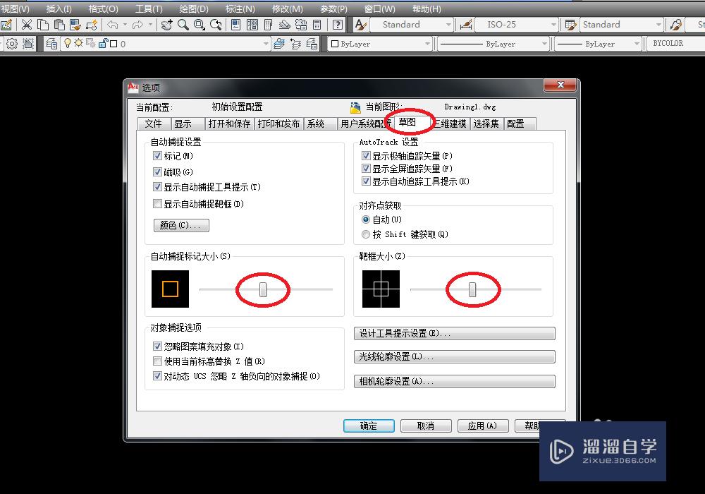705x494 pixels.
Task: Click the 靶框大小 slider handle
Action: pyautogui.click(x=472, y=289)
